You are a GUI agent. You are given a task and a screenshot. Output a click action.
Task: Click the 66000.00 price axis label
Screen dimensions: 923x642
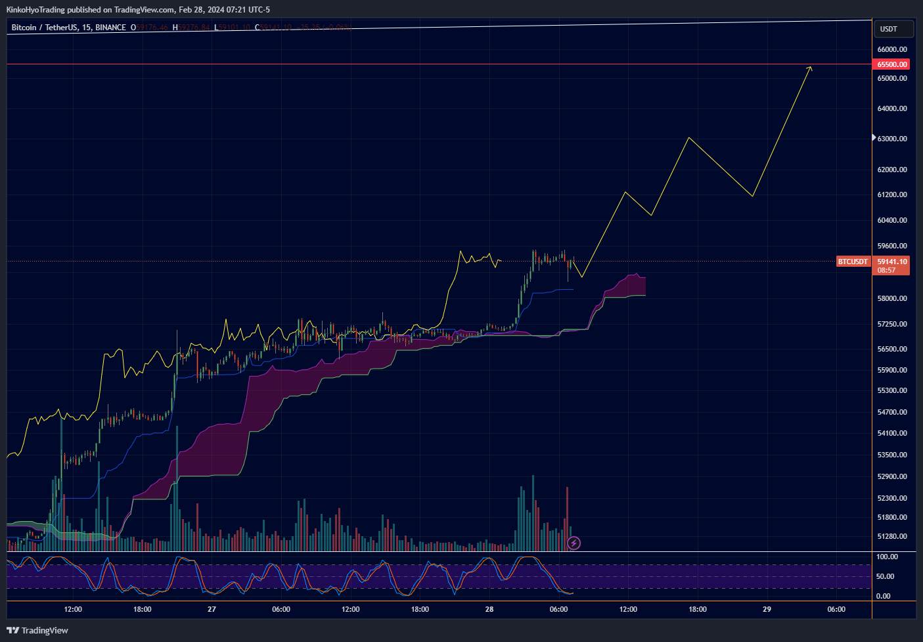(892, 49)
